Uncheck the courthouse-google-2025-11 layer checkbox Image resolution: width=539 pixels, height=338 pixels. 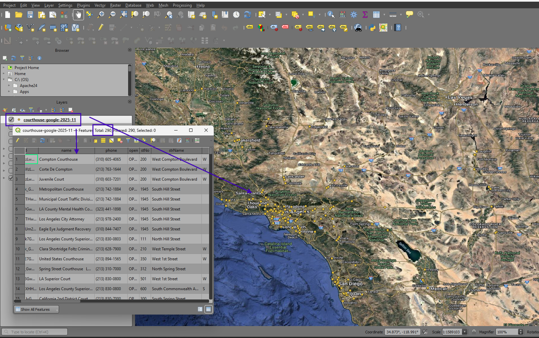11,120
